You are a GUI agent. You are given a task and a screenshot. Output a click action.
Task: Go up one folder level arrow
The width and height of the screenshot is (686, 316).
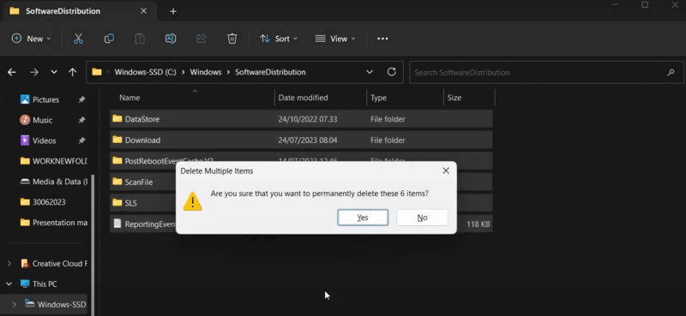coord(73,72)
